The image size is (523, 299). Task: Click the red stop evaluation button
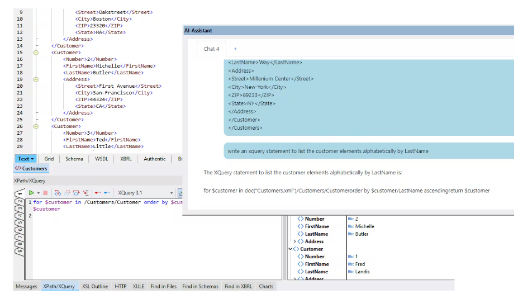coord(45,193)
